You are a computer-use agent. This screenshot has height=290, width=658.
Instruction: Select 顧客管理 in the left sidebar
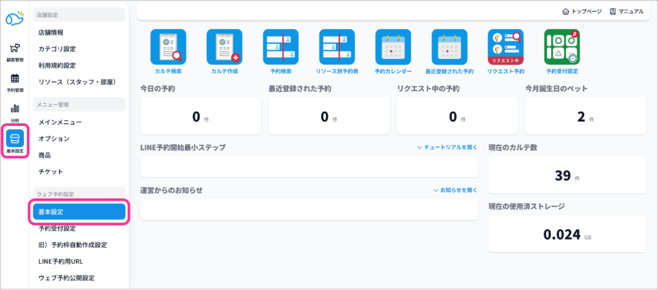tap(15, 53)
